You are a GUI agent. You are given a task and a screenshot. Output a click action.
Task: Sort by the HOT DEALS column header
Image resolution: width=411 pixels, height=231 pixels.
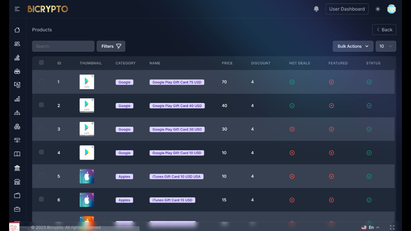(x=300, y=63)
